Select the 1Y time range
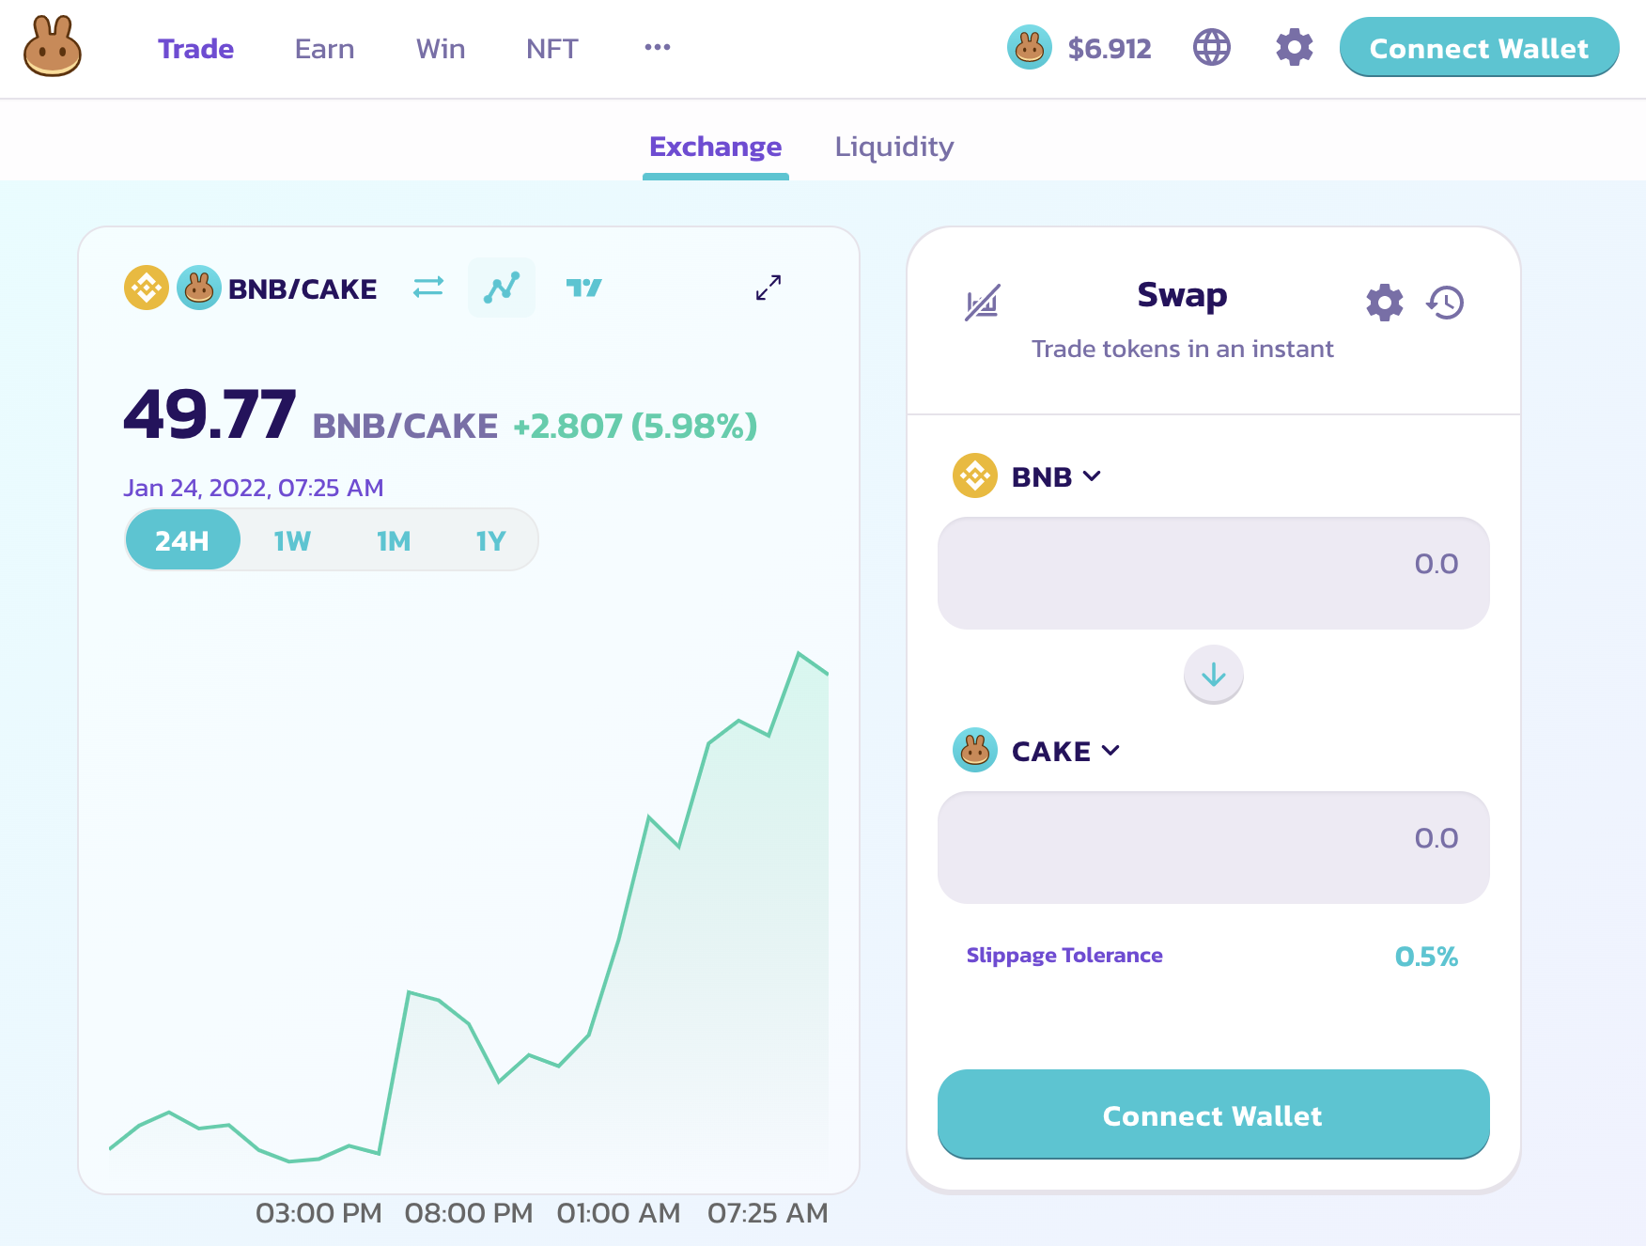Image resolution: width=1646 pixels, height=1246 pixels. (490, 540)
